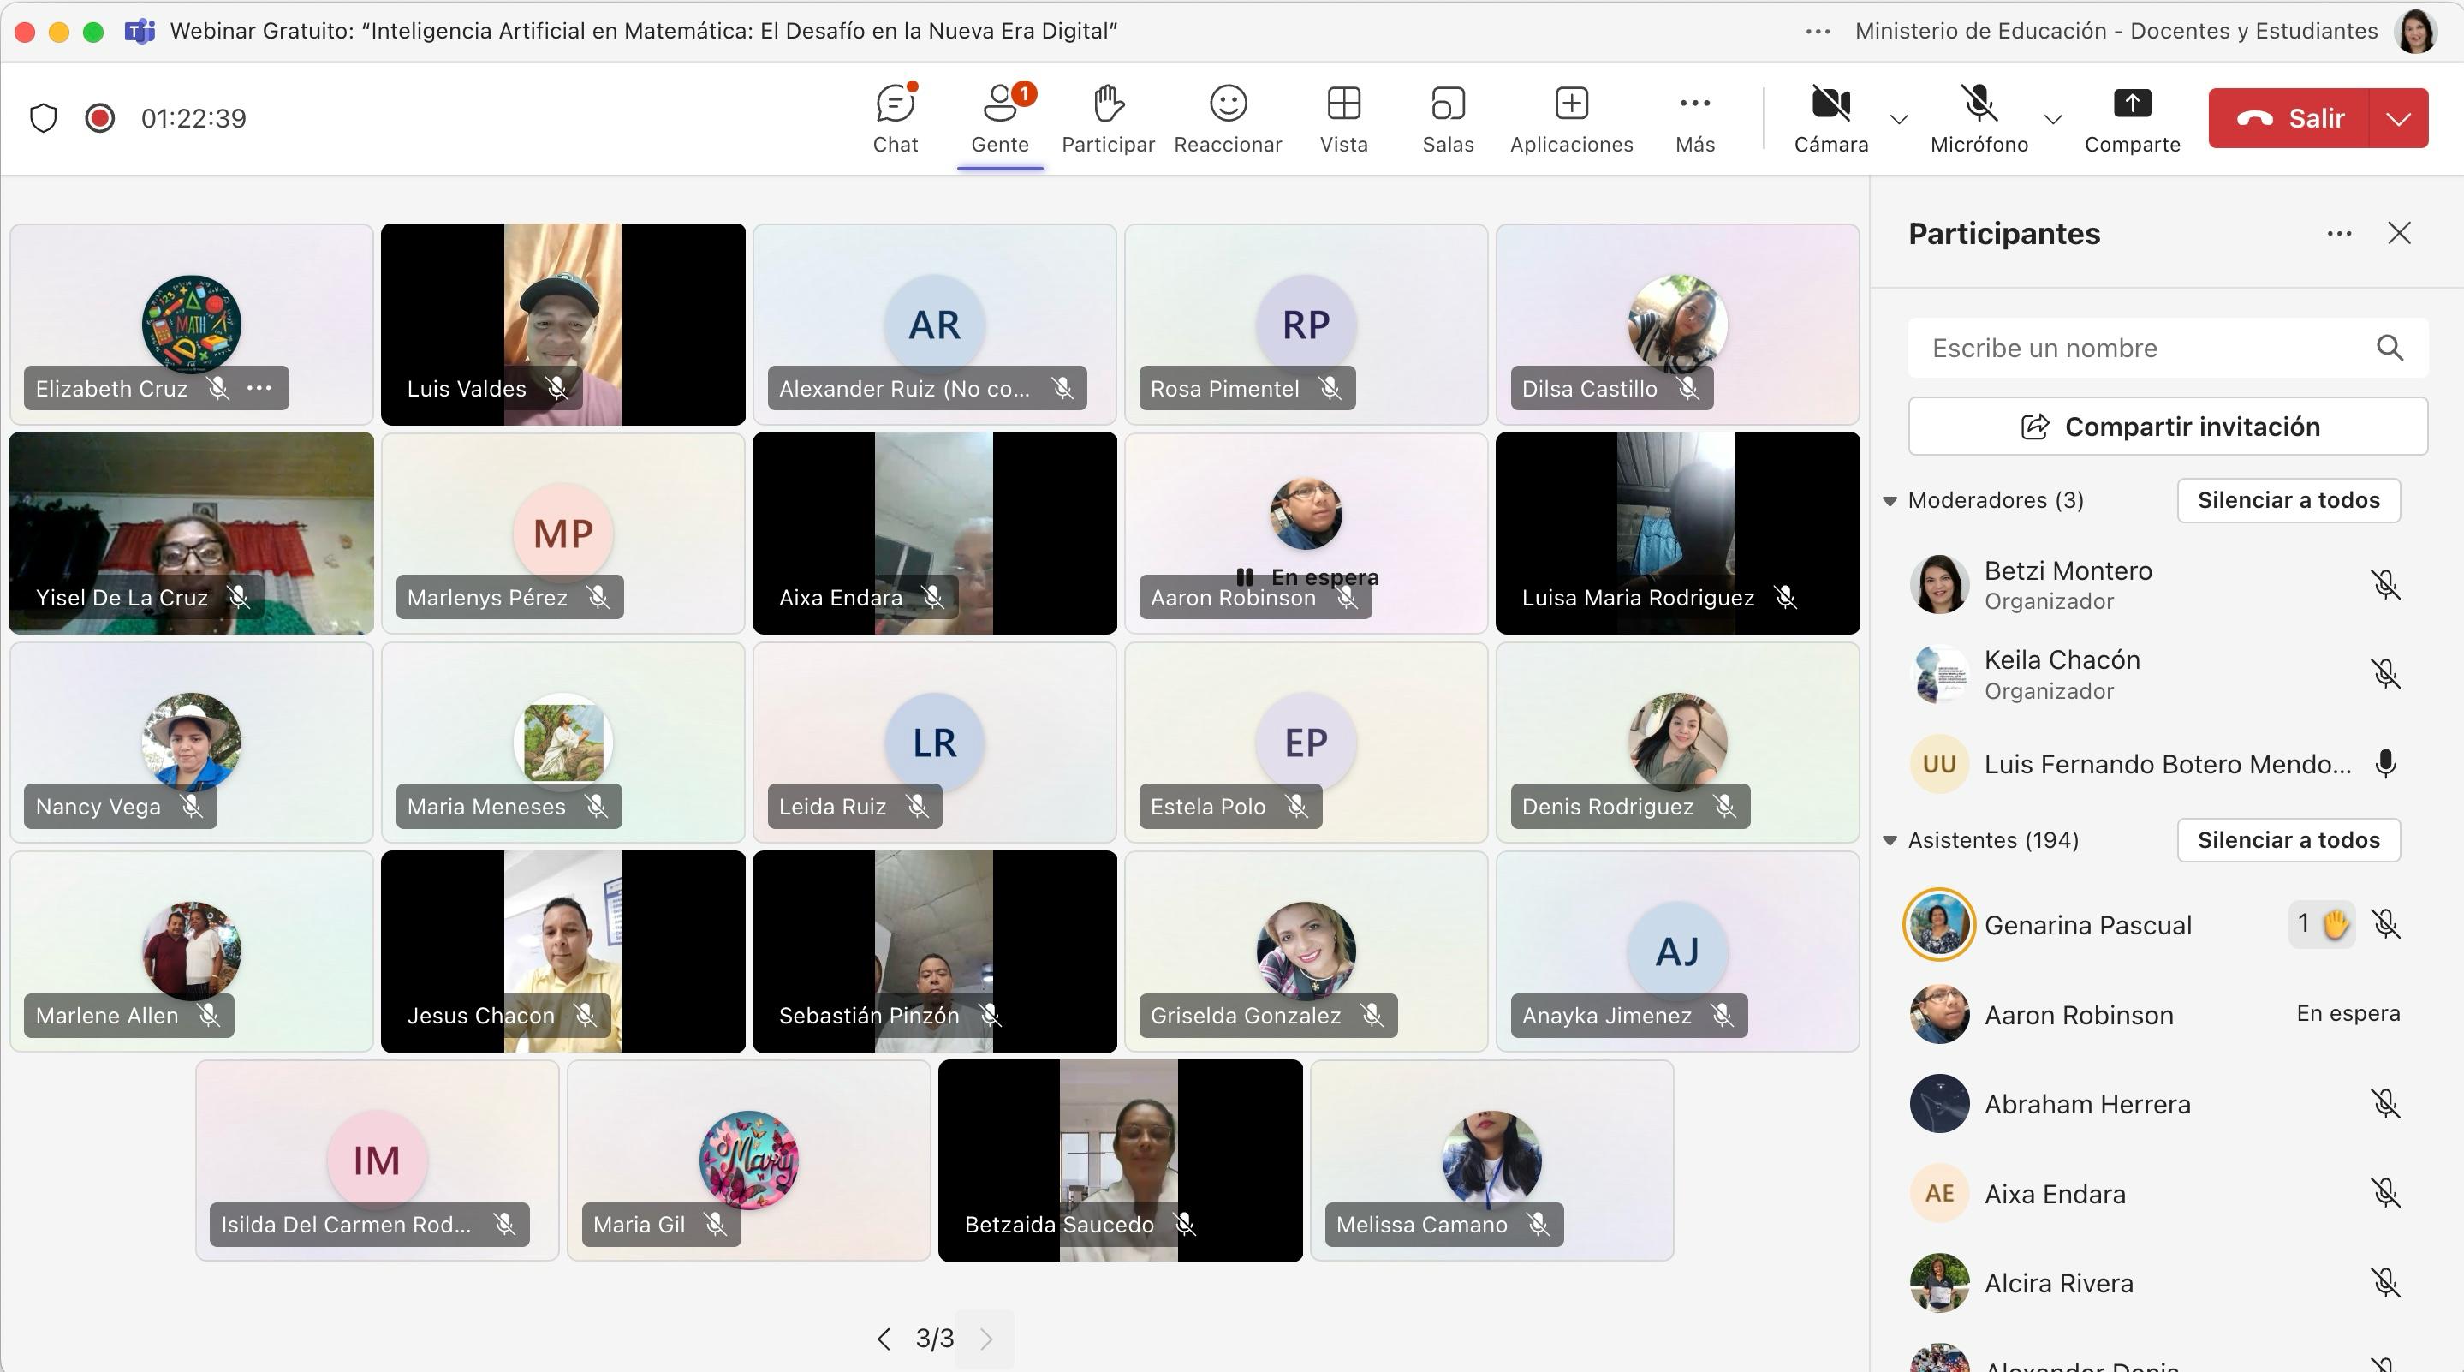Click Maria Meneses tile mic icon
This screenshot has width=2464, height=1372.
(597, 807)
